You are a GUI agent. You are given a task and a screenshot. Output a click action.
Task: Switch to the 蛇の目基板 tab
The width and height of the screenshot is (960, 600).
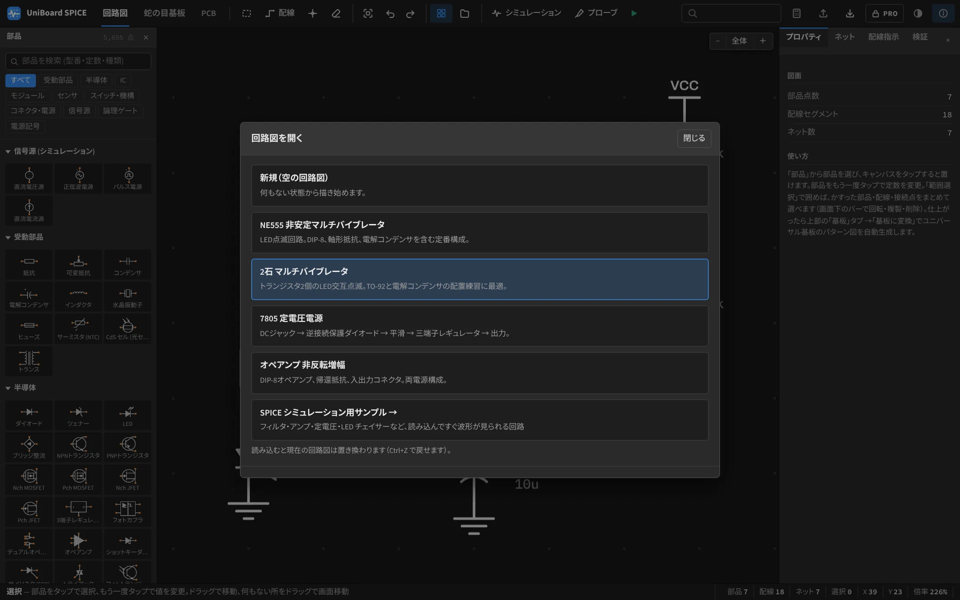(164, 13)
